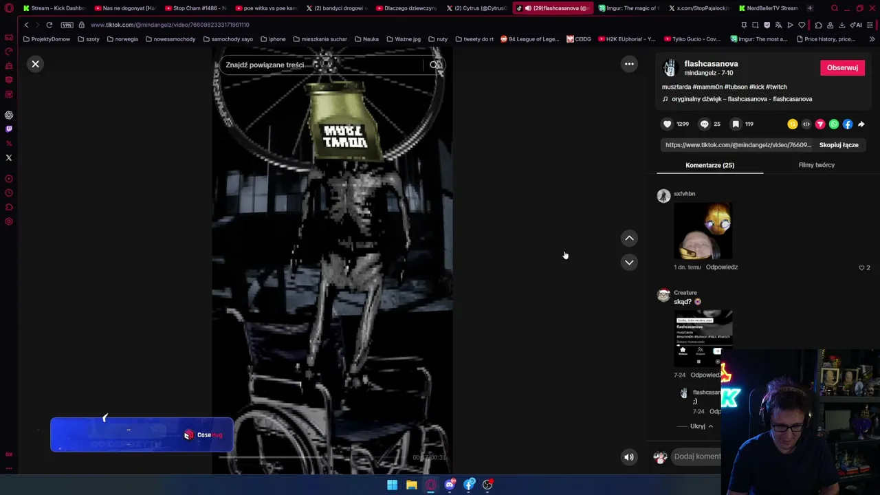Image resolution: width=880 pixels, height=495 pixels.
Task: Save the video with the bookmark icon
Action: click(736, 124)
